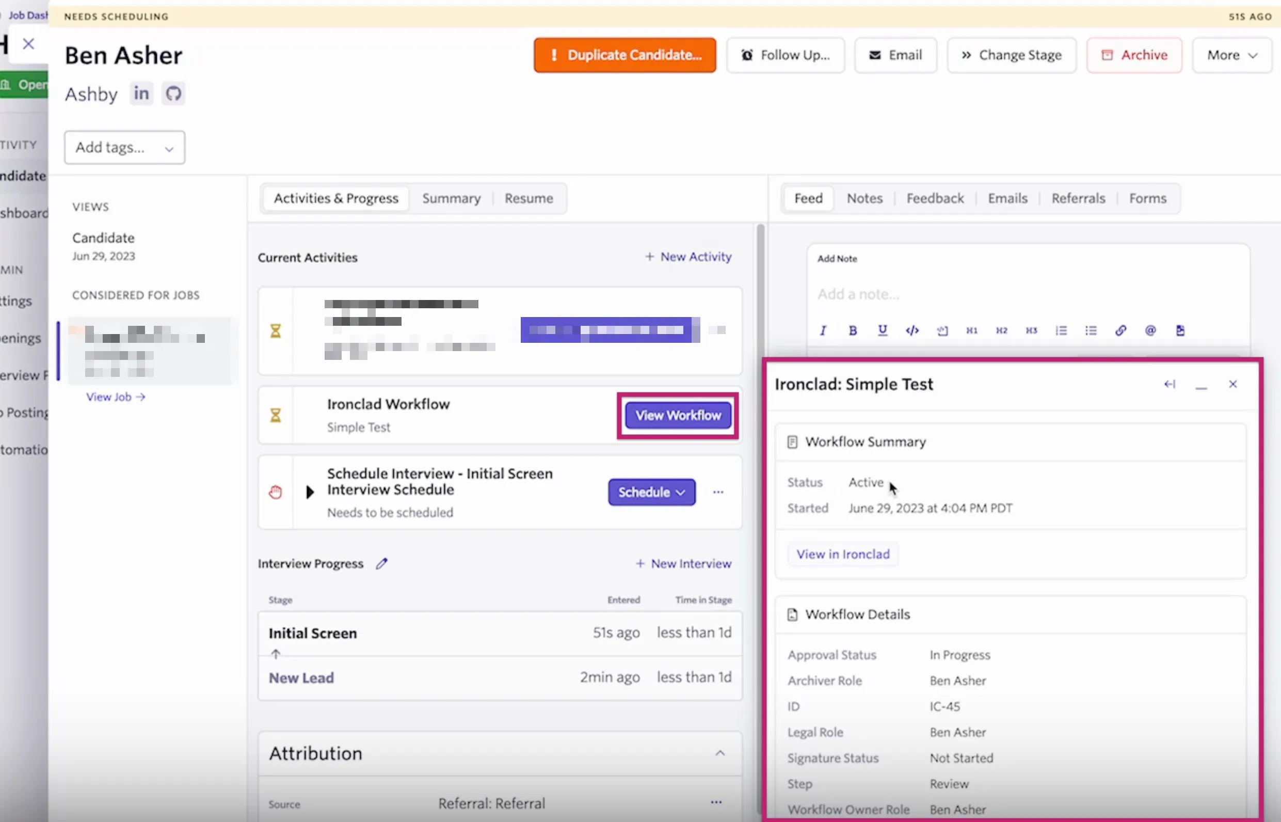The image size is (1281, 822).
Task: Collapse the Attribution section
Action: tap(720, 753)
